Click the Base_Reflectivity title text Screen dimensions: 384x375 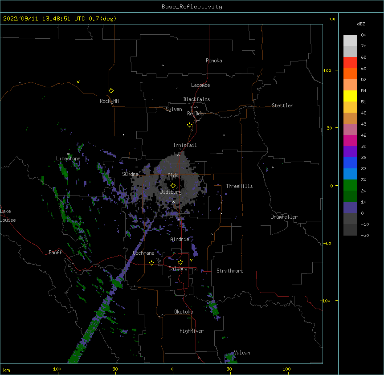click(x=192, y=7)
